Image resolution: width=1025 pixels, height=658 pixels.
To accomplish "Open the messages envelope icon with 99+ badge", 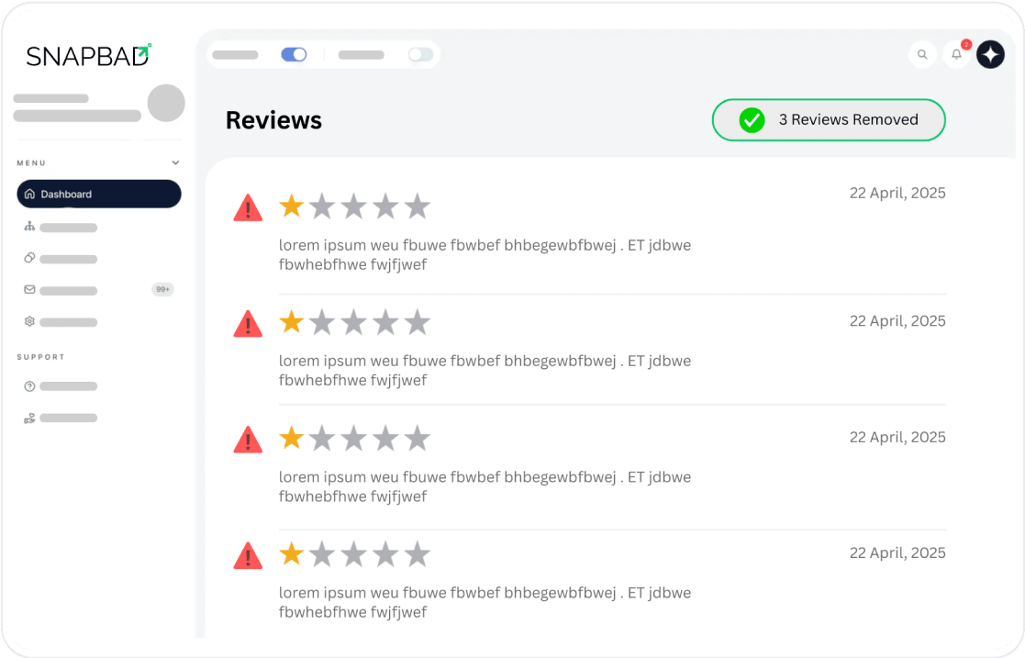I will (x=28, y=290).
